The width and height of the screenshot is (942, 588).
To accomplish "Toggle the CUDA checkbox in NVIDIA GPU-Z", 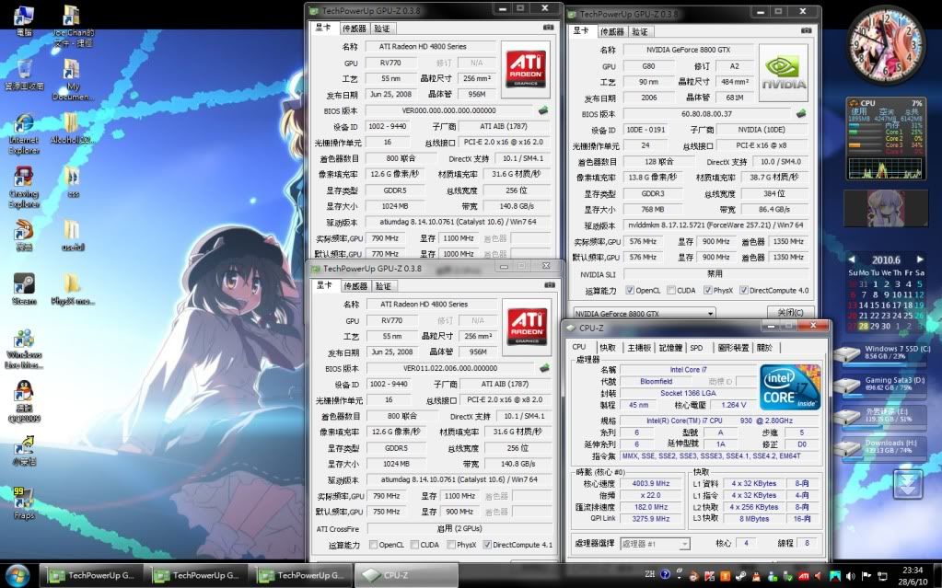I will (670, 290).
